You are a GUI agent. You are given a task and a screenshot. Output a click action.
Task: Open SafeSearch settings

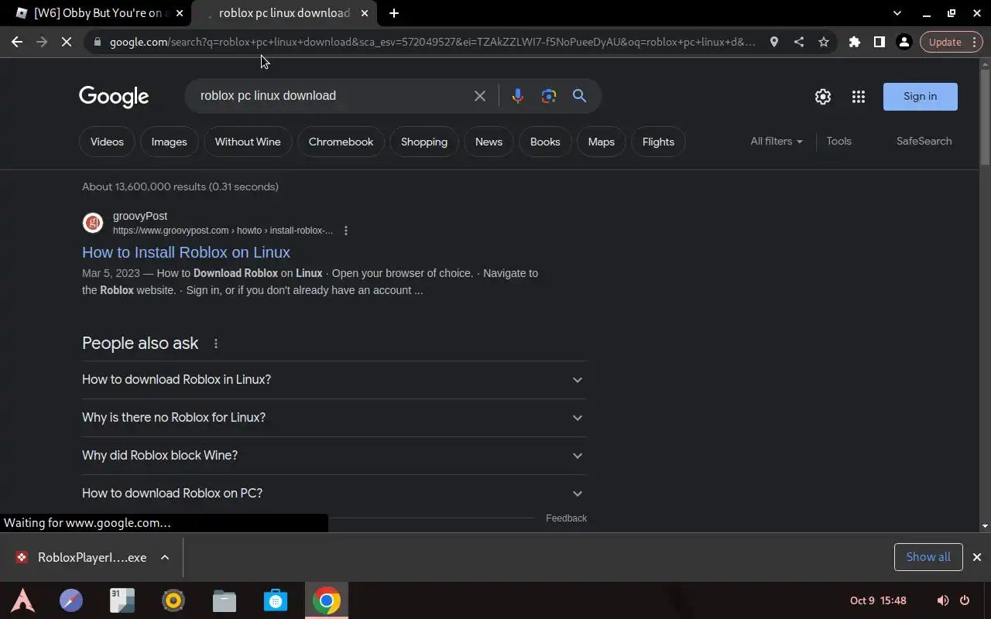pyautogui.click(x=924, y=142)
